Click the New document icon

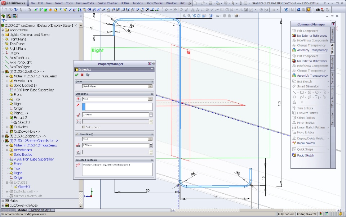195,3
